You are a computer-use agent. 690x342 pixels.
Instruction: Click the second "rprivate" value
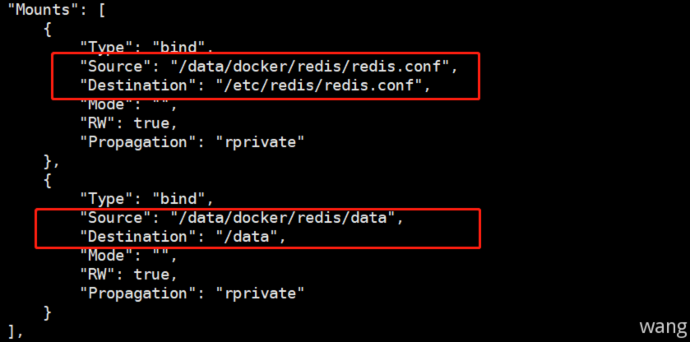[x=260, y=293]
